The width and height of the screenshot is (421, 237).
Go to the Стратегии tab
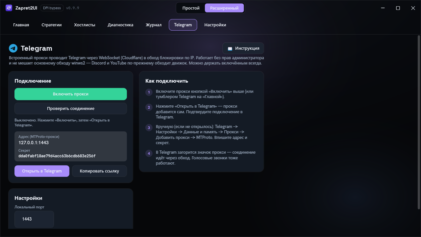pos(52,25)
